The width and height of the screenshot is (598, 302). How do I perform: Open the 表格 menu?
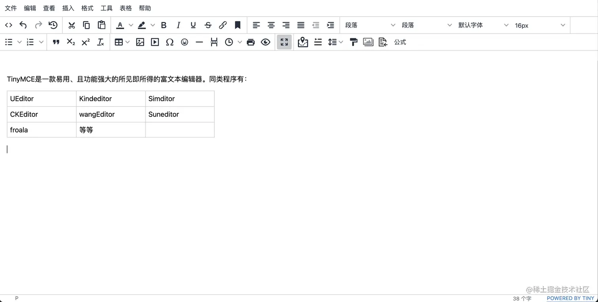coord(126,8)
